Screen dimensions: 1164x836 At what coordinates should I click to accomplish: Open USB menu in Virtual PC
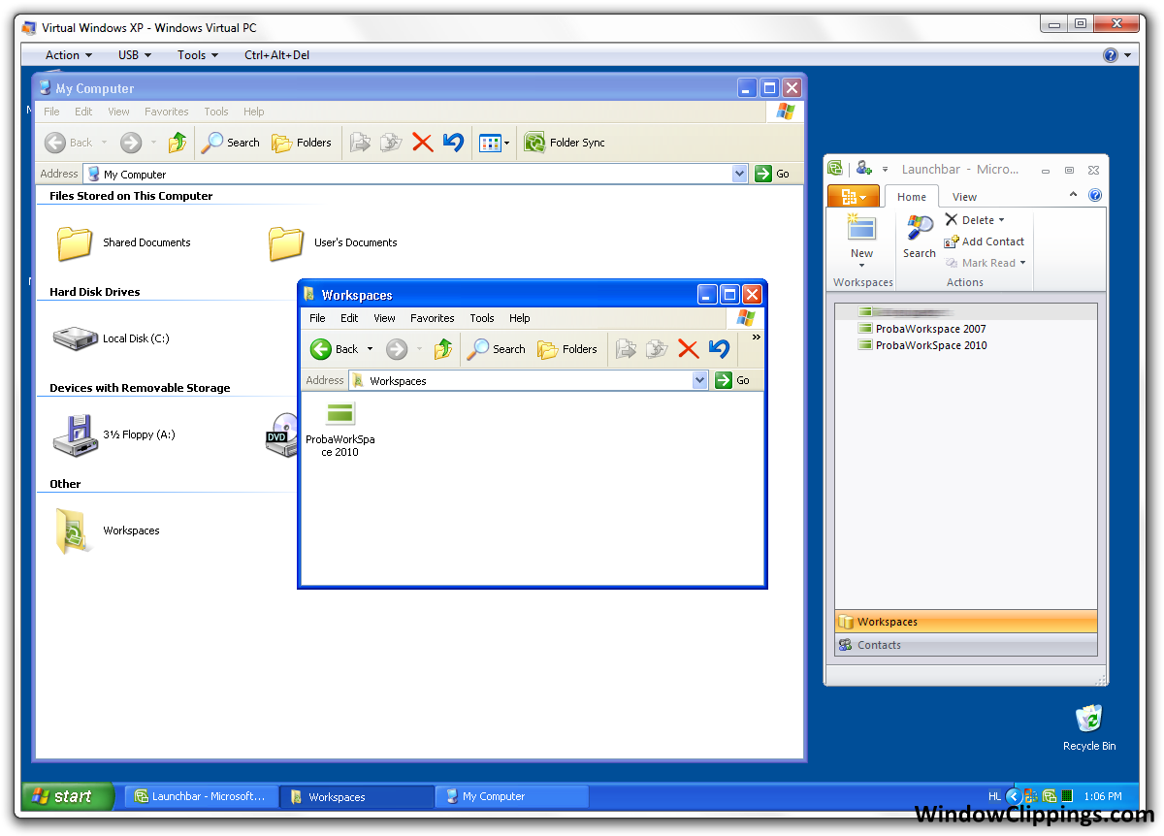point(135,55)
